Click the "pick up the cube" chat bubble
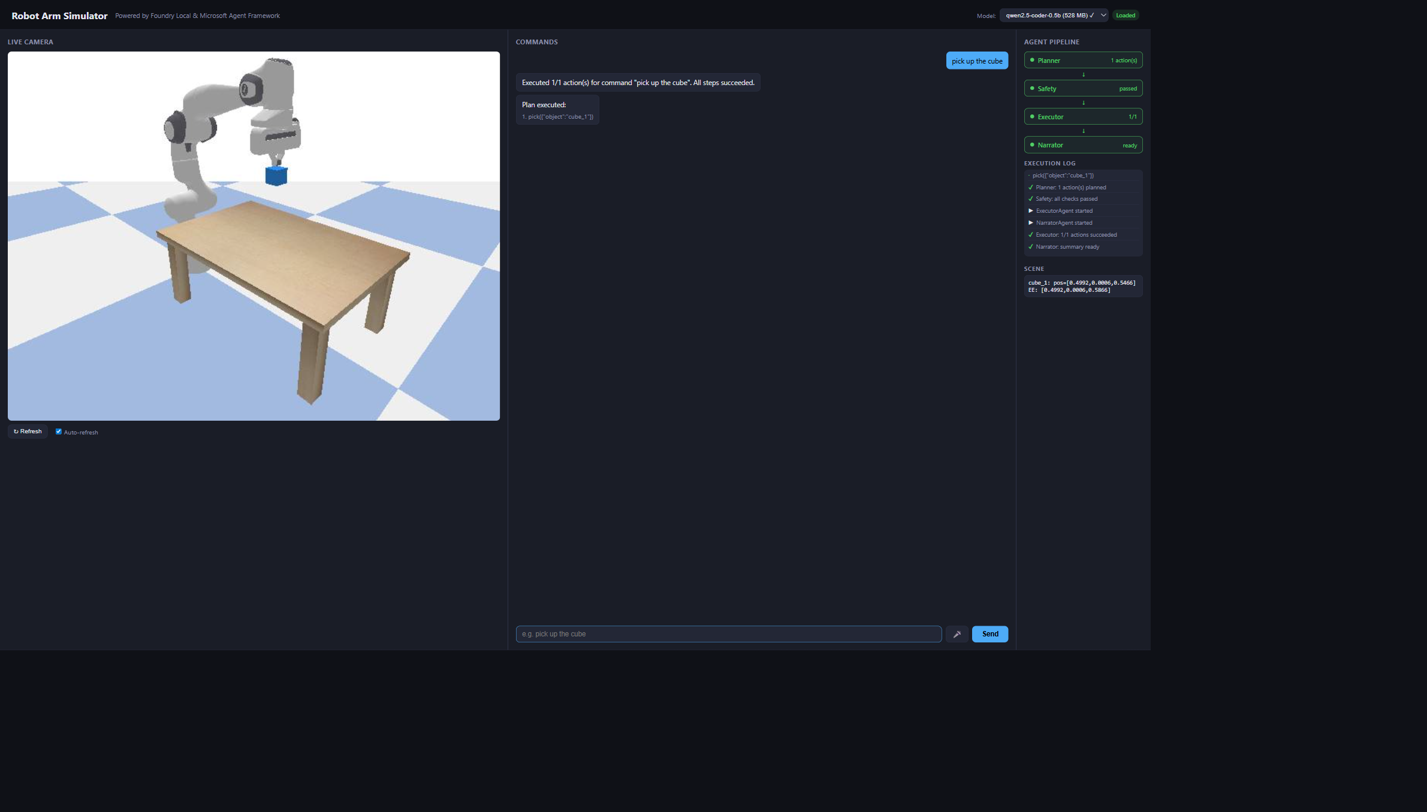 pos(976,61)
